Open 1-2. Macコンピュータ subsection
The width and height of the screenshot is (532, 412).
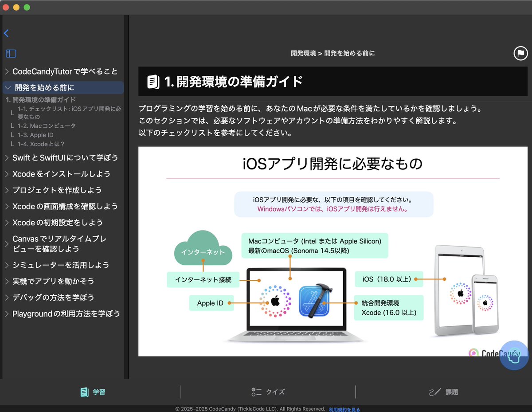(47, 126)
